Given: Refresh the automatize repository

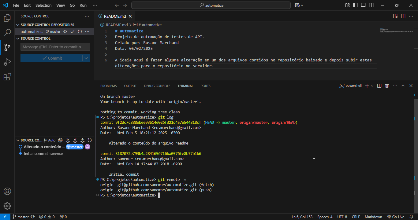Looking at the screenshot, I should tap(80, 31).
